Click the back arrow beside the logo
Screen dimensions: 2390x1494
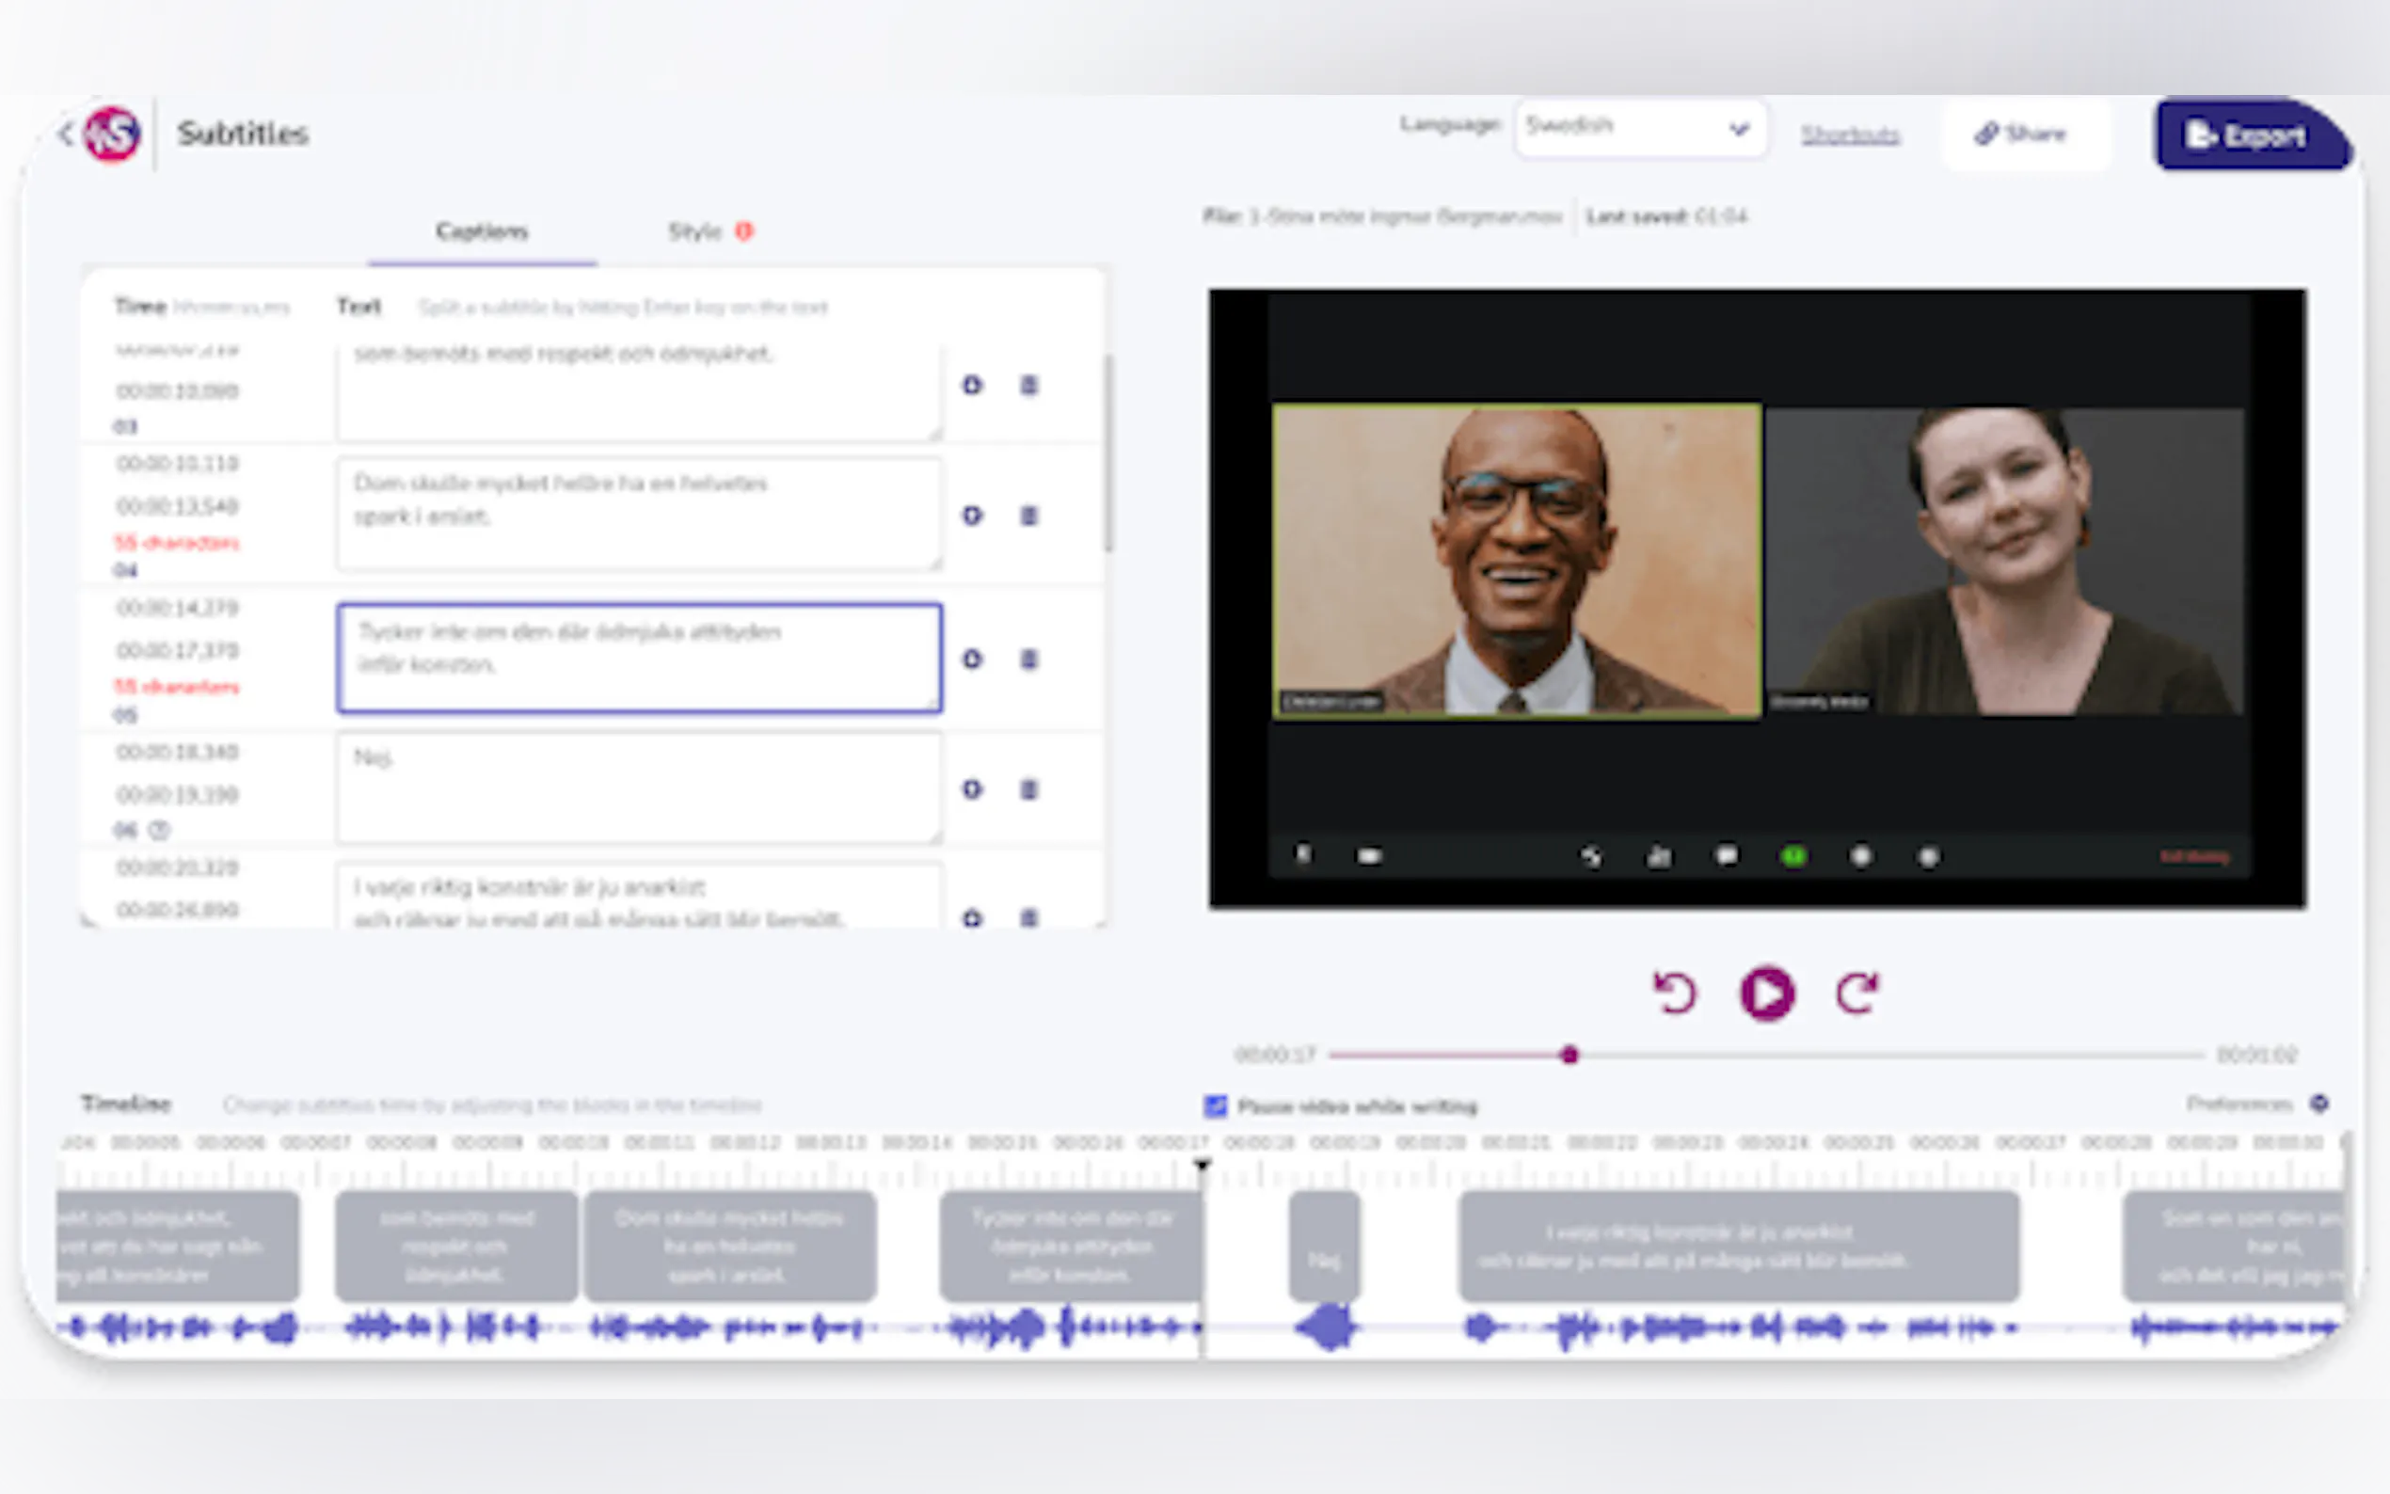(66, 134)
